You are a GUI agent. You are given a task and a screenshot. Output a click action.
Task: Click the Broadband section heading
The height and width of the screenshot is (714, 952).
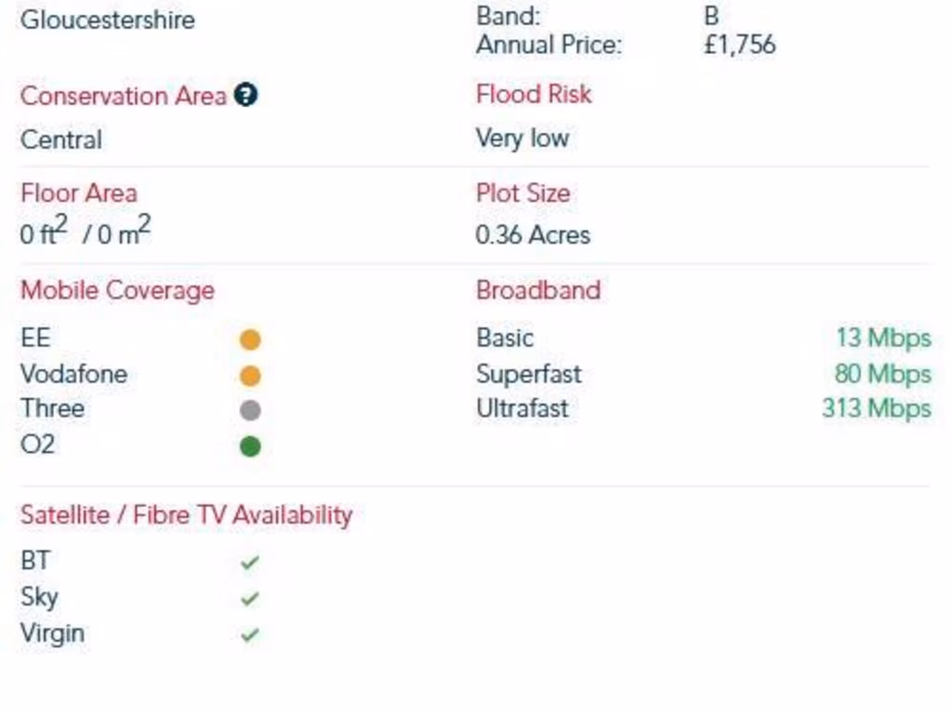point(538,290)
